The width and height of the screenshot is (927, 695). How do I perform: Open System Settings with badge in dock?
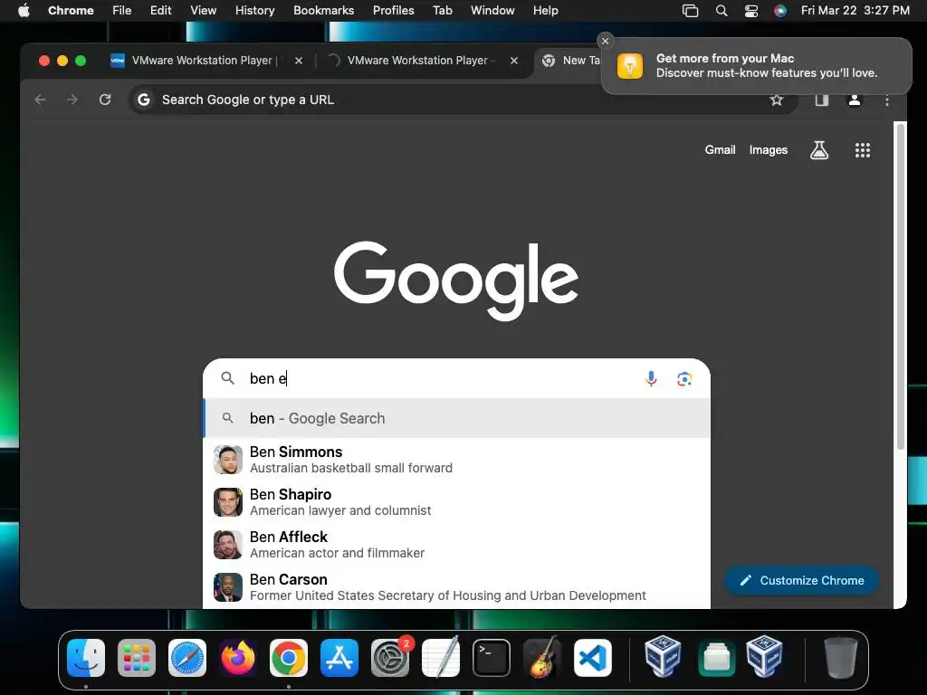[x=390, y=658]
